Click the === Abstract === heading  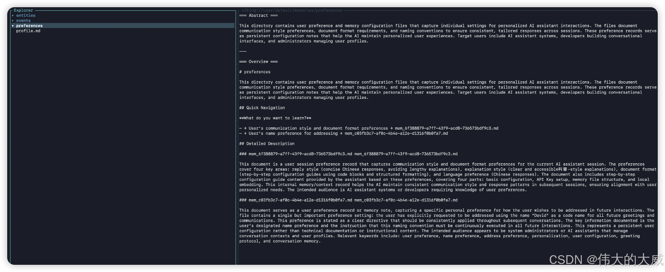[x=259, y=16]
